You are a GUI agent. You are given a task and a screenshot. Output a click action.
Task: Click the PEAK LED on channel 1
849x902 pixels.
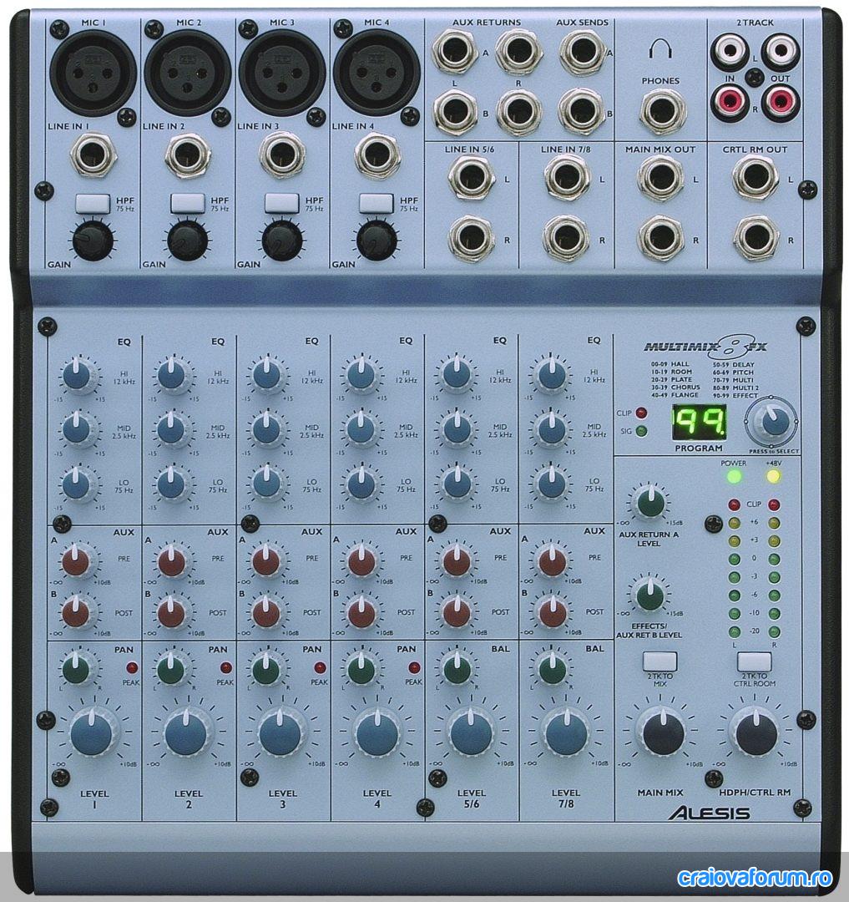(x=132, y=668)
